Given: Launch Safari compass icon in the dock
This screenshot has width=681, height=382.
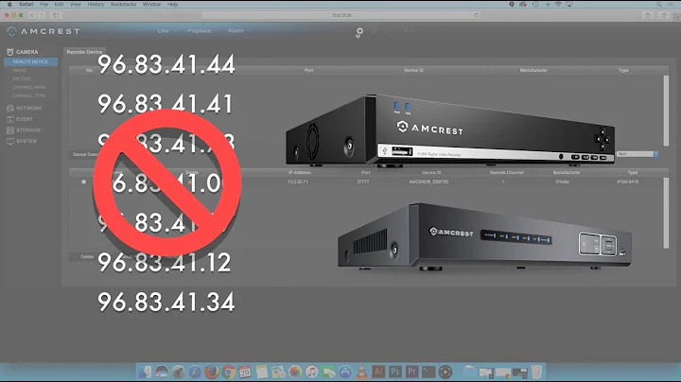Looking at the screenshot, I should [x=195, y=372].
